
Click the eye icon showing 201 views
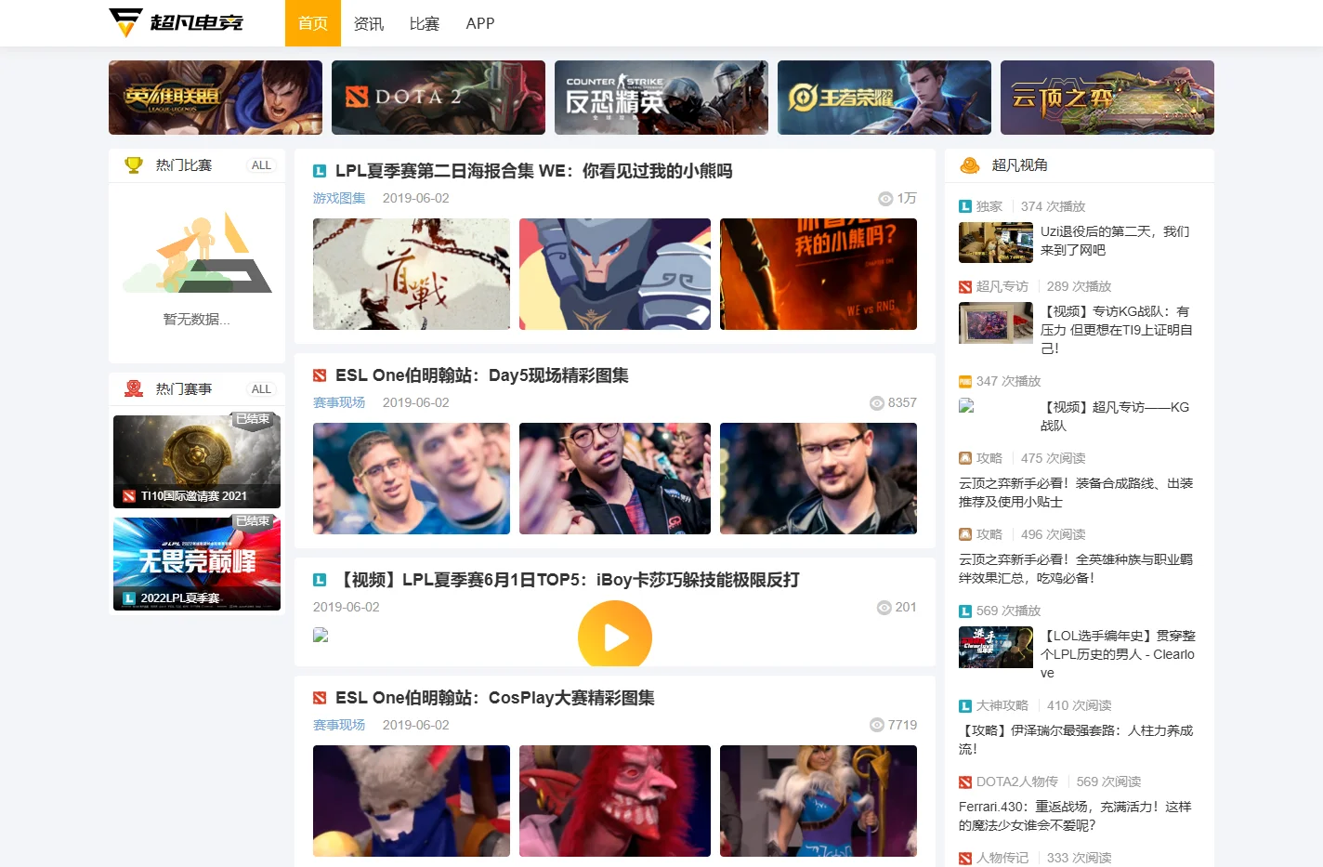tap(884, 607)
